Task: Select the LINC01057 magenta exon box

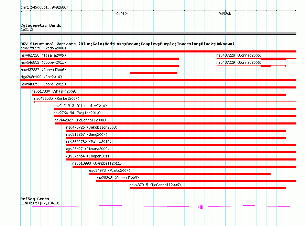Action: [x=201, y=207]
